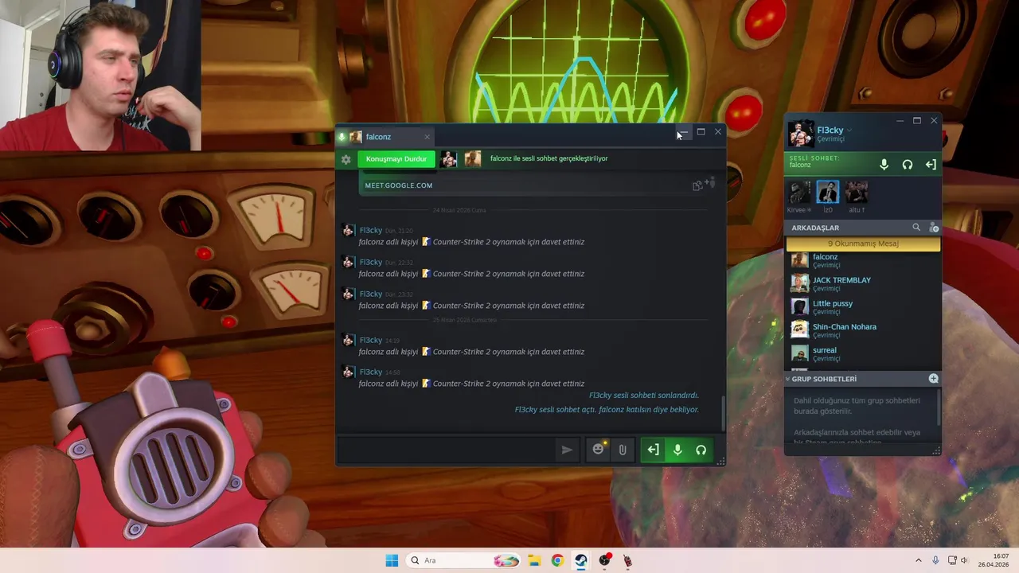Click the system tray network icon
This screenshot has width=1019, height=573.
click(x=952, y=560)
